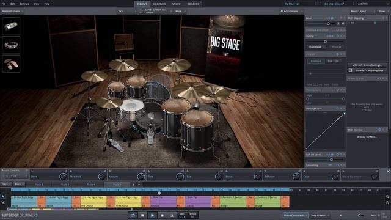Viewport: 391px width, 220px height.
Task: Open the Macro Layout dropdown
Action: coord(362,11)
